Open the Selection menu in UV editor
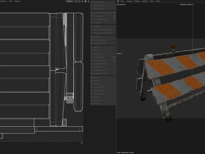The height and width of the screenshot is (154, 205). click(x=3, y=1)
